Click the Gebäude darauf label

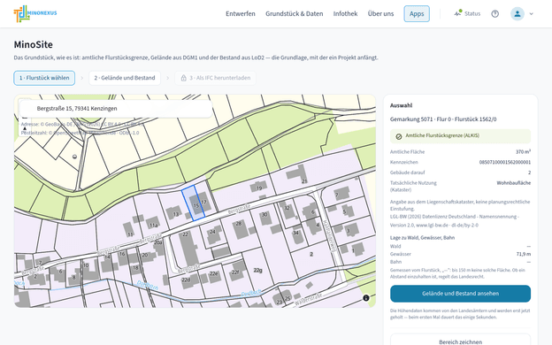(x=407, y=172)
